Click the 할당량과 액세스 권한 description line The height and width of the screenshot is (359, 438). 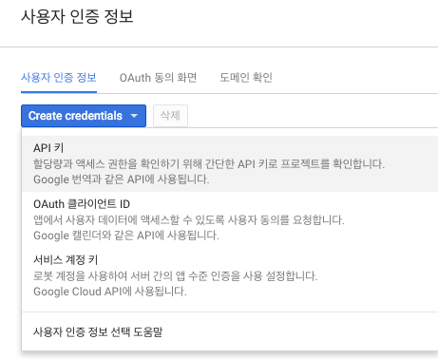point(209,164)
